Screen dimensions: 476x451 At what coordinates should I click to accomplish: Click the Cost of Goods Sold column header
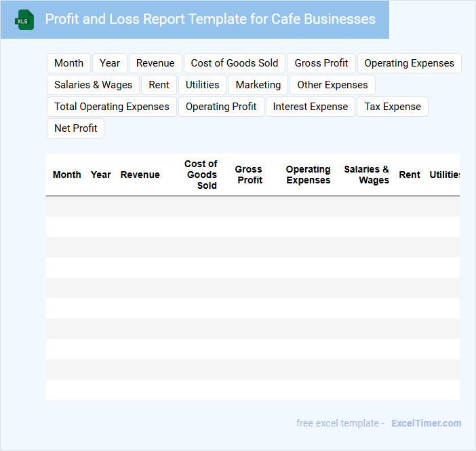click(x=201, y=175)
